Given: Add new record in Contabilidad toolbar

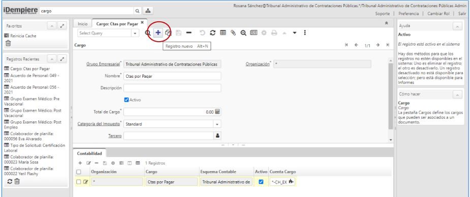Looking at the screenshot, I should coord(80,163).
